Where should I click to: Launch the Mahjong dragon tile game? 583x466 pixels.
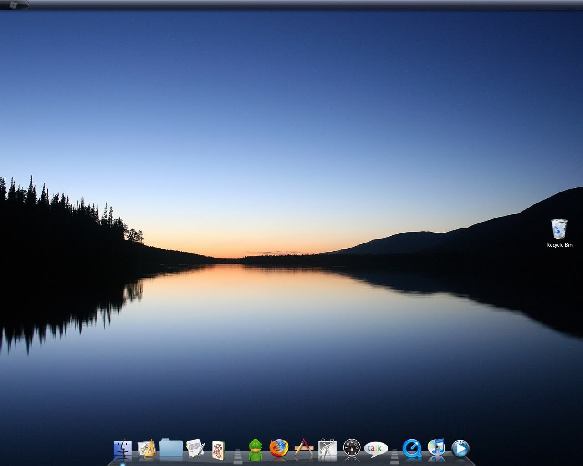click(219, 450)
